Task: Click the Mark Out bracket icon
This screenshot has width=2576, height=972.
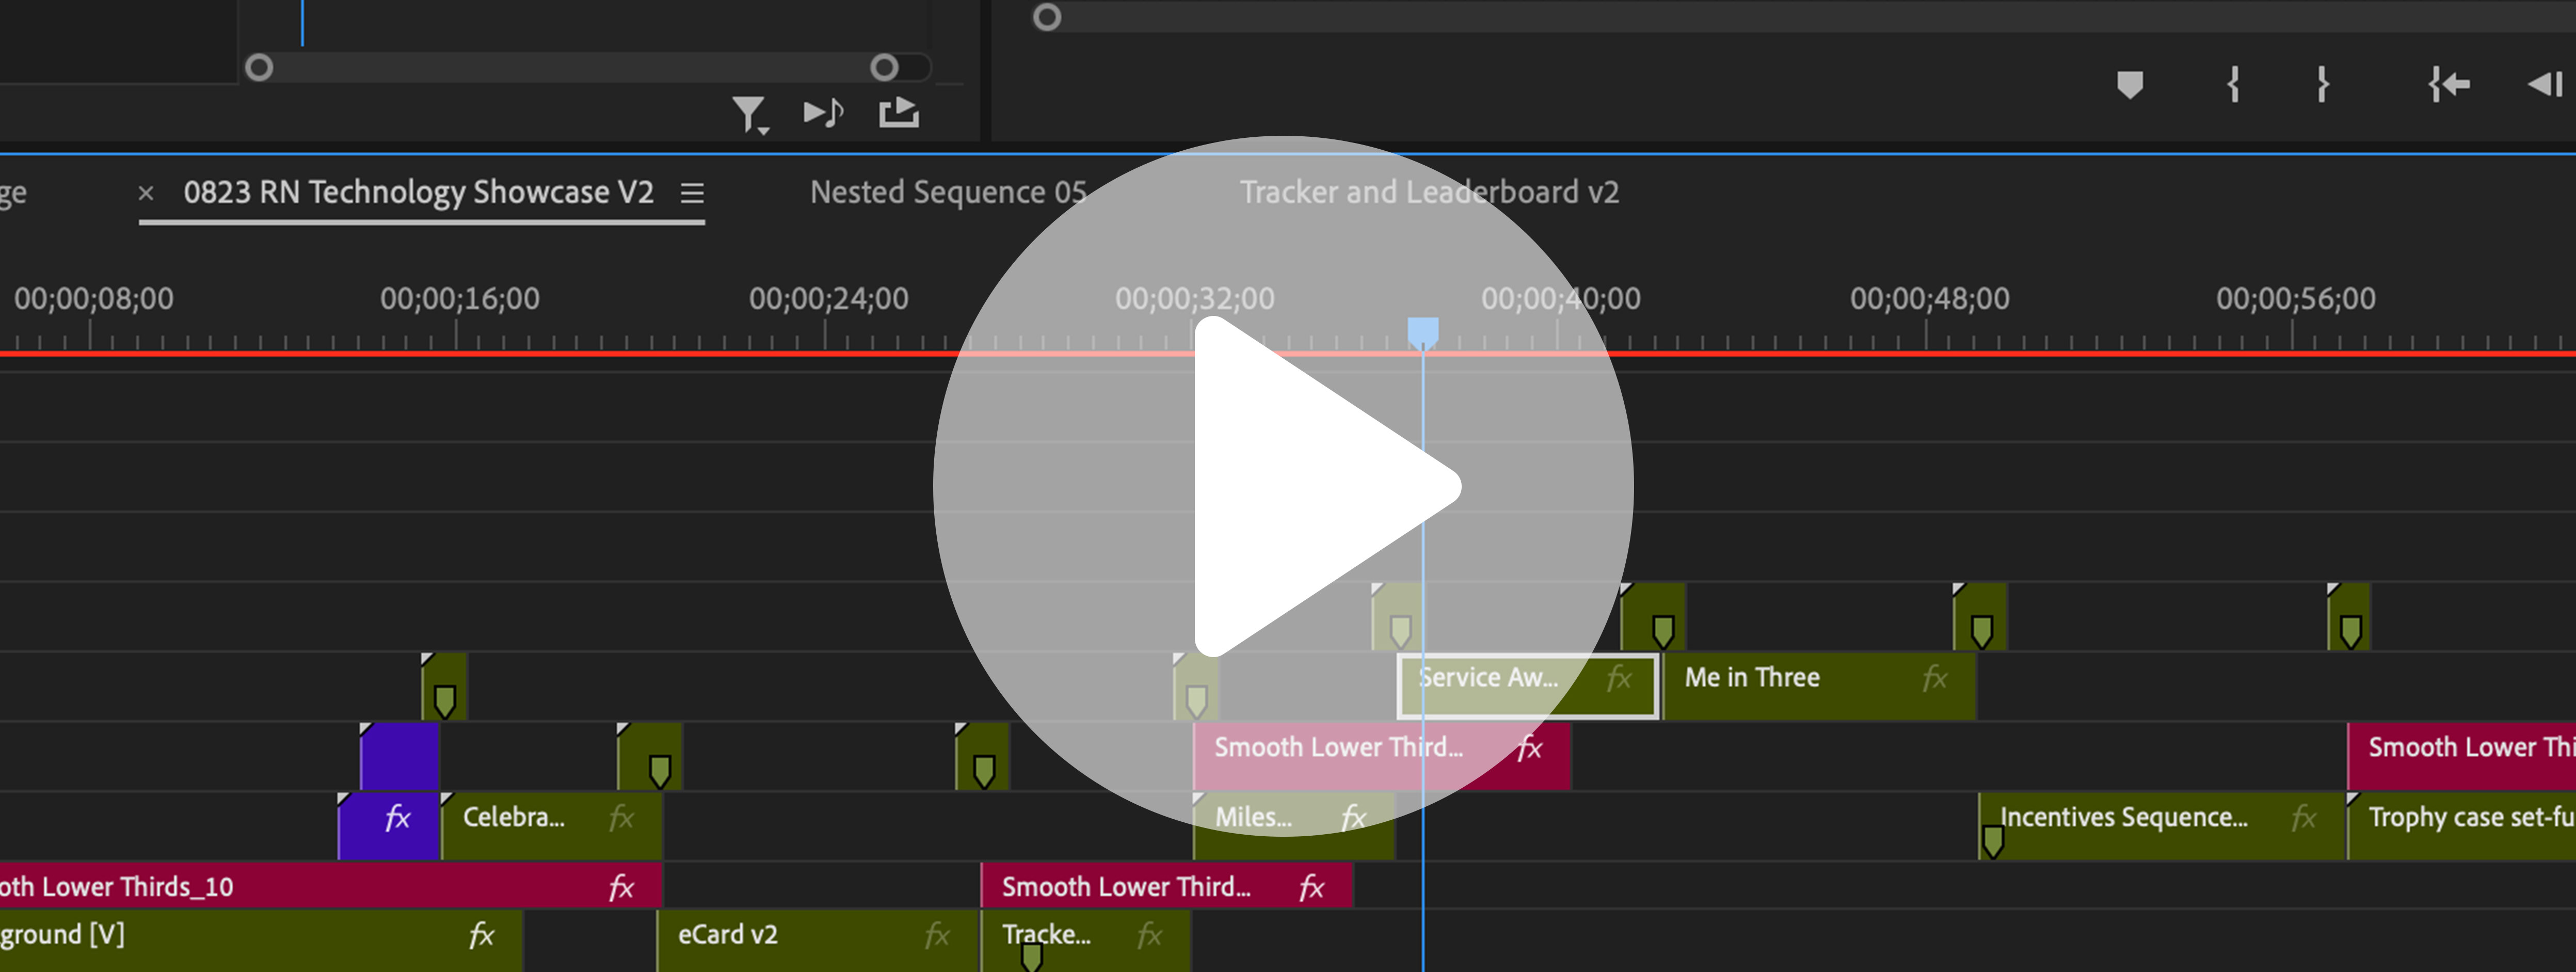Action: click(2323, 84)
